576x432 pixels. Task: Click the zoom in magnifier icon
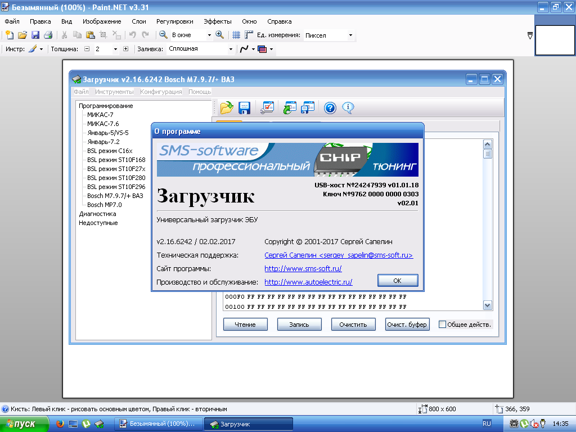219,35
